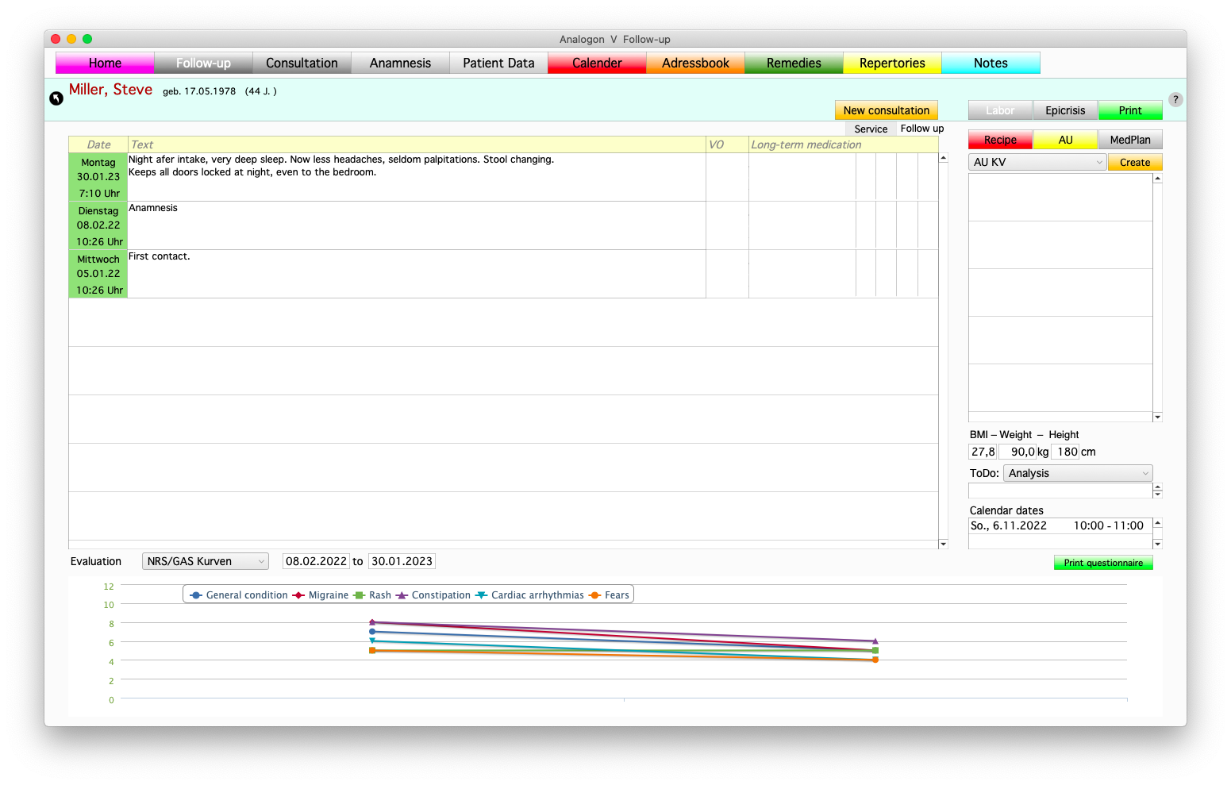The width and height of the screenshot is (1231, 785).
Task: Click the Migraine legend marker in the chart
Action: 298,595
